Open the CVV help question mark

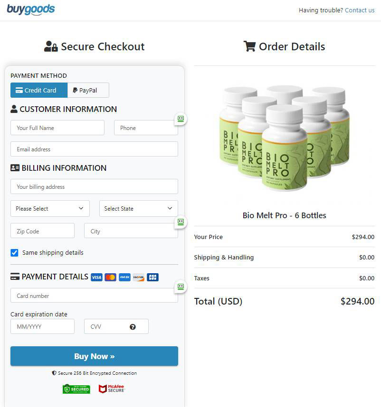pos(133,326)
